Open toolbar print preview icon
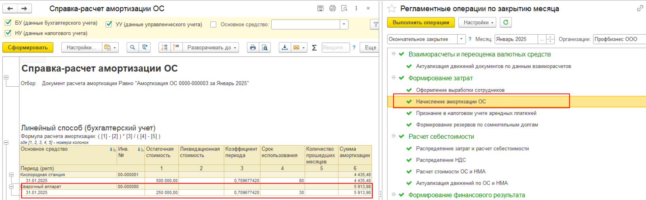Screen dimensions: 646x200 pyautogui.click(x=265, y=48)
